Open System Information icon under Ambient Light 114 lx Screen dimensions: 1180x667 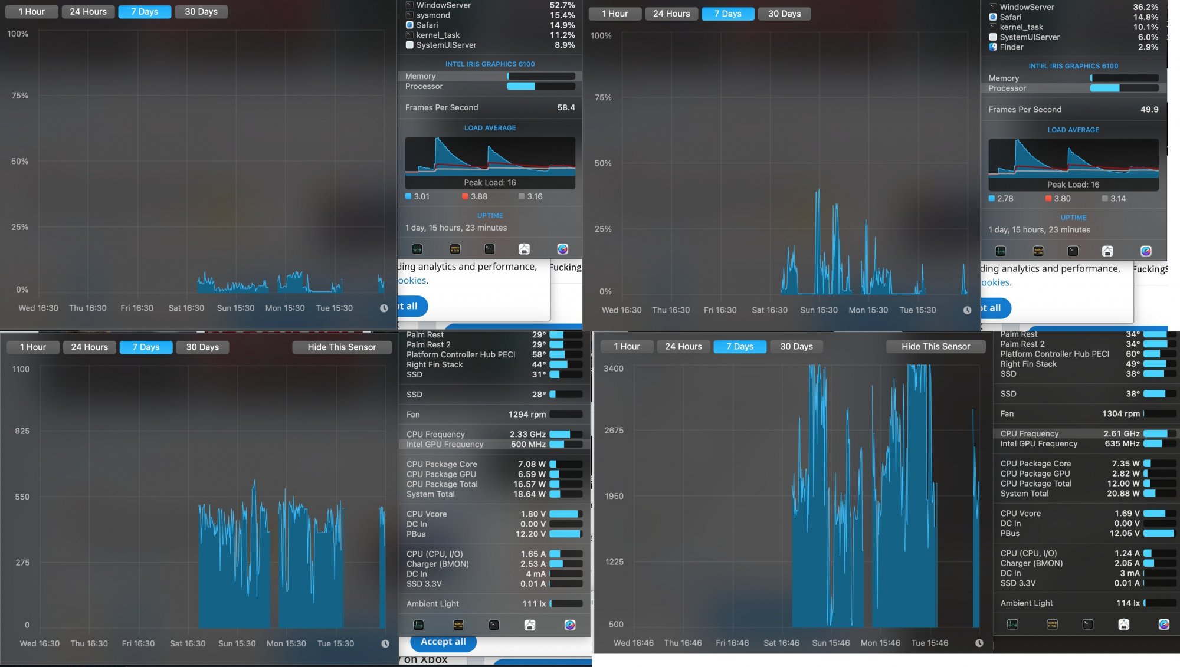point(1123,625)
